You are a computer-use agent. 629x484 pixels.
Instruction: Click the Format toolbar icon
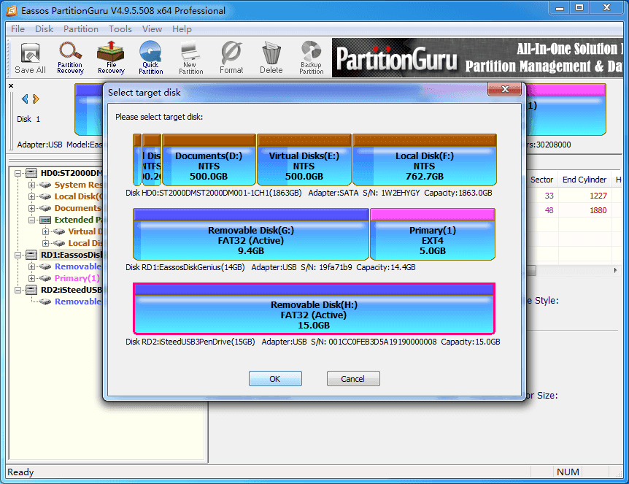(x=231, y=58)
